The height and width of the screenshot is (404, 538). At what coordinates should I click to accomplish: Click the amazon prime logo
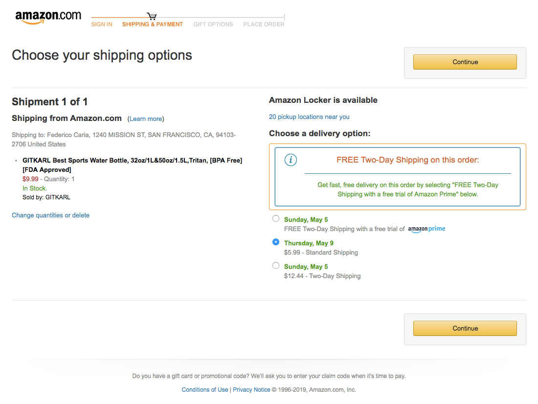tap(426, 228)
